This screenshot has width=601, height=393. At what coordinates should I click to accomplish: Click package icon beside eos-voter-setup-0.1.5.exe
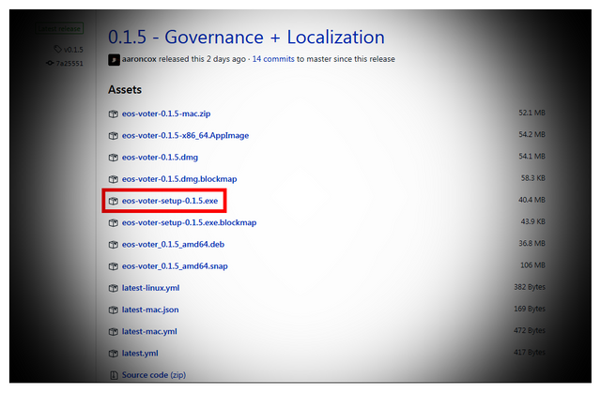tap(113, 201)
